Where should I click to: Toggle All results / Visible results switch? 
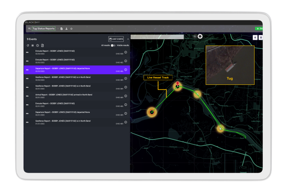point(113,45)
